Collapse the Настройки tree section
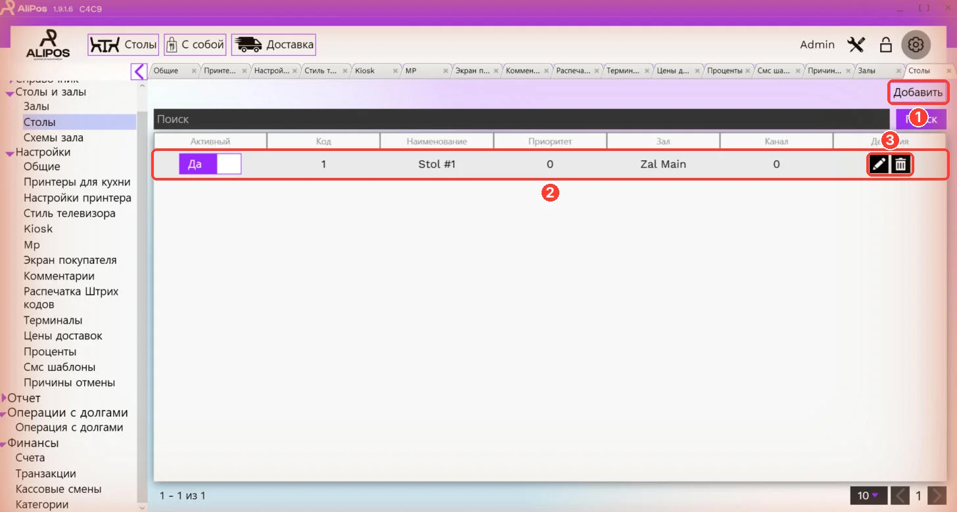The width and height of the screenshot is (957, 512). (10, 154)
